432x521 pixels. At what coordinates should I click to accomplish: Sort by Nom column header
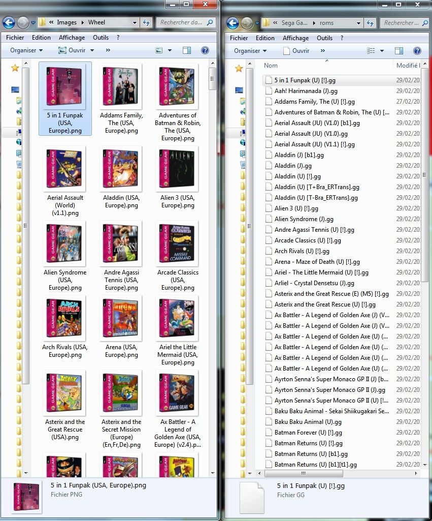click(271, 66)
